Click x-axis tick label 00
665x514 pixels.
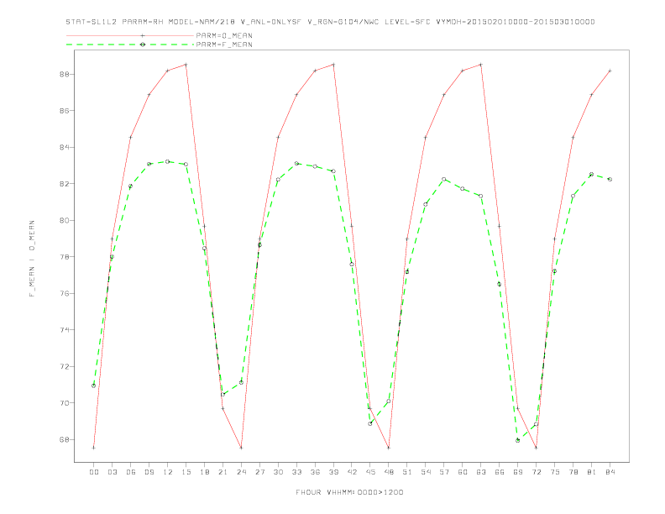(x=94, y=472)
